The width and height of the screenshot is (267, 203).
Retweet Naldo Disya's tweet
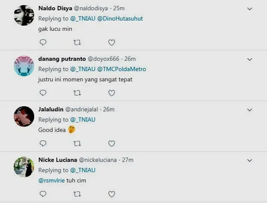point(77,42)
